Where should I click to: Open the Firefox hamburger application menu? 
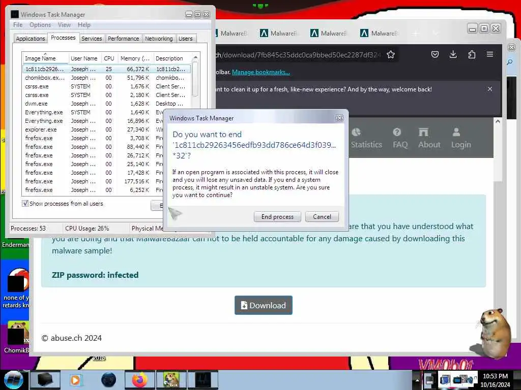click(x=490, y=54)
